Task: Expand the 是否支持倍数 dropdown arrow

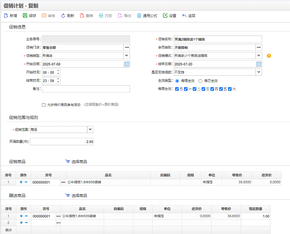Action: (259, 72)
